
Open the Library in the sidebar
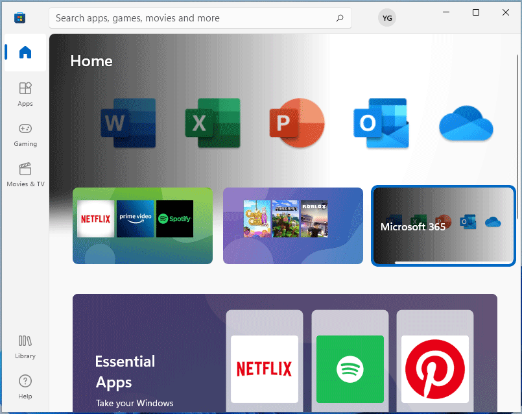tap(25, 347)
